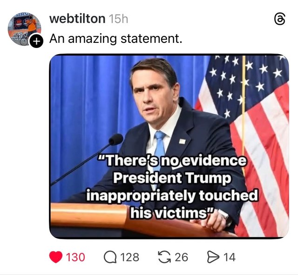This screenshot has width=298, height=275.
Task: View the 128 replies count
Action: [x=129, y=257]
